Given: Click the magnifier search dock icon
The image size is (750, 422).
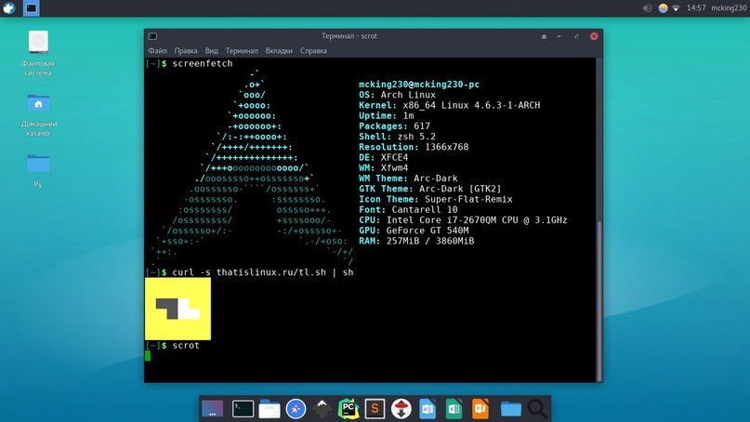Looking at the screenshot, I should (537, 409).
